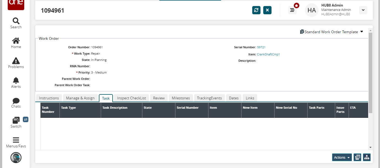Open the Links tab
The height and width of the screenshot is (168, 380).
click(250, 98)
